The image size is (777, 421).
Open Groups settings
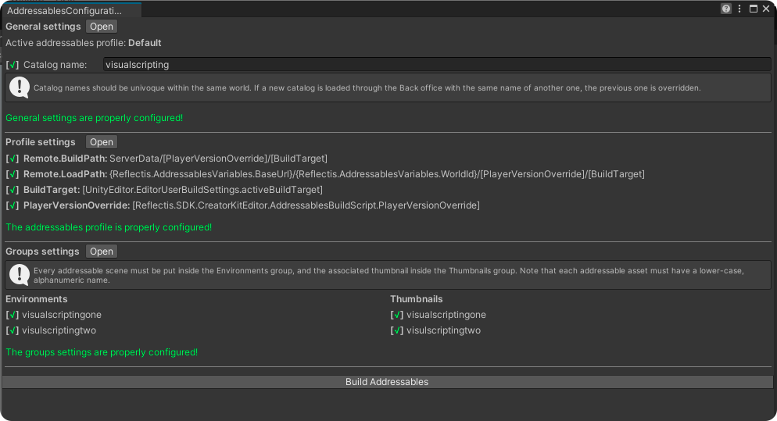pyautogui.click(x=101, y=252)
